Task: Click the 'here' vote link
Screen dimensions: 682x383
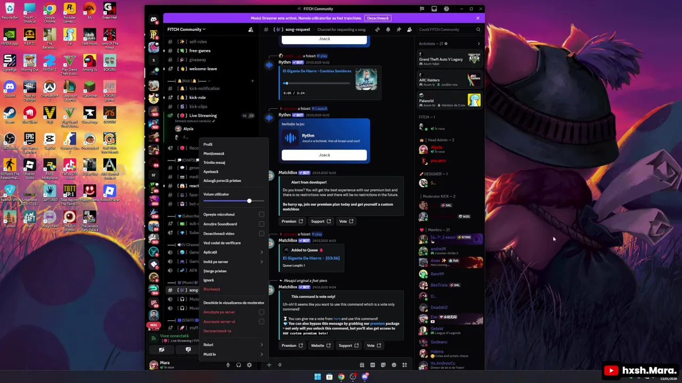Action: pyautogui.click(x=337, y=319)
